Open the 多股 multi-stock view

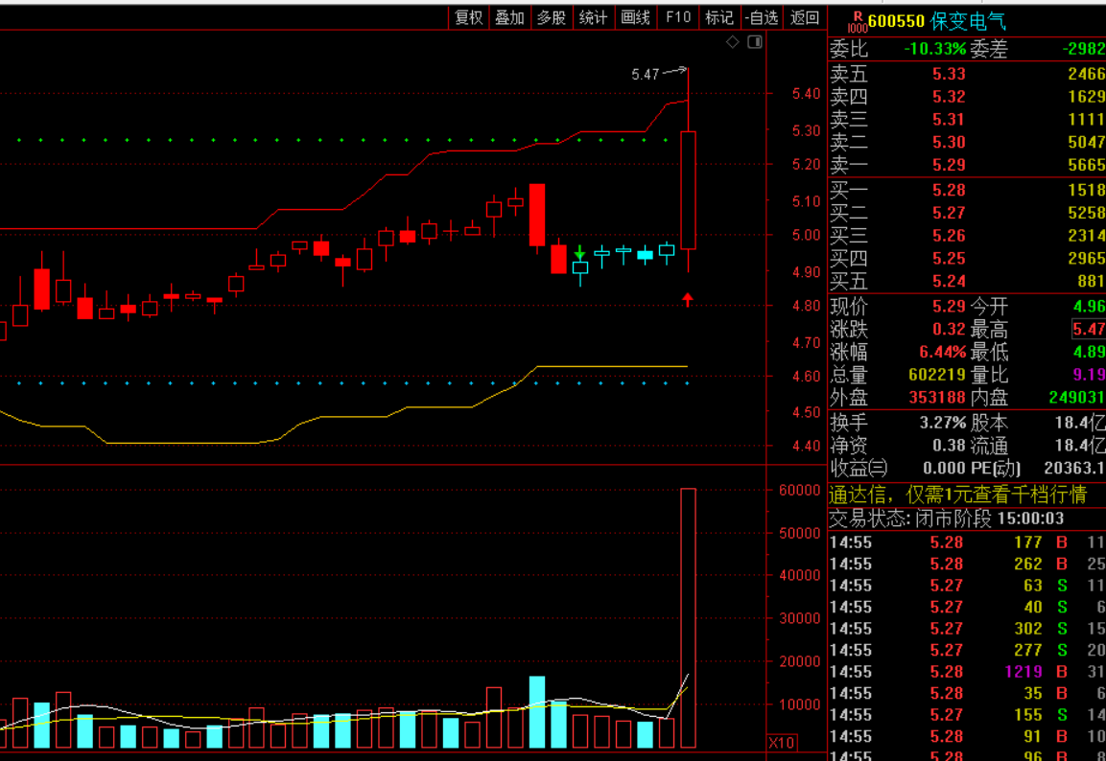click(552, 17)
